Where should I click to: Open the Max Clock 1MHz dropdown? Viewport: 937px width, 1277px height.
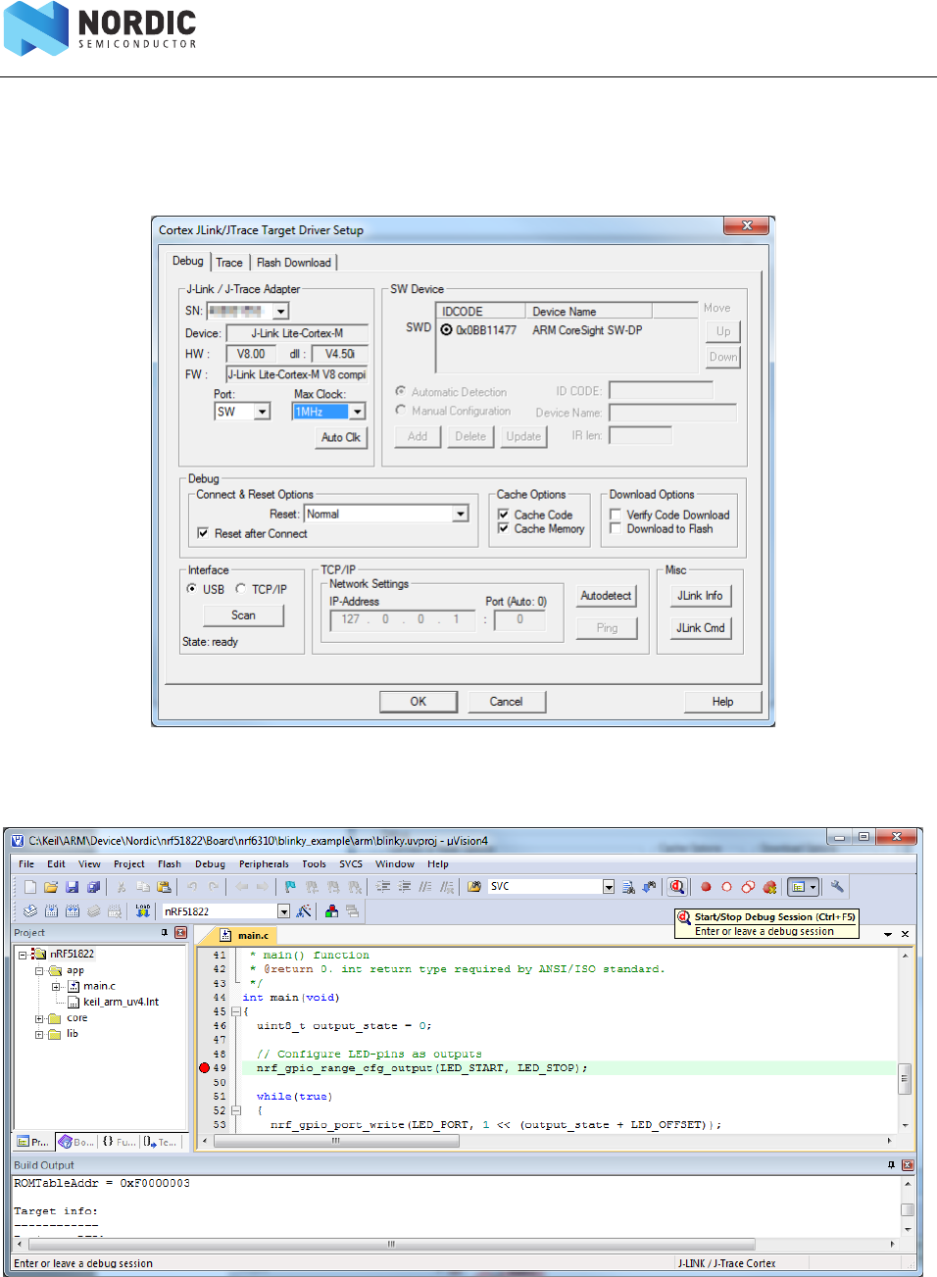[357, 412]
